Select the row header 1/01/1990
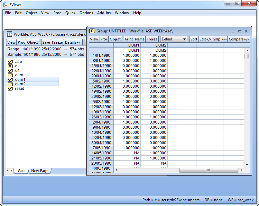 coord(101,56)
